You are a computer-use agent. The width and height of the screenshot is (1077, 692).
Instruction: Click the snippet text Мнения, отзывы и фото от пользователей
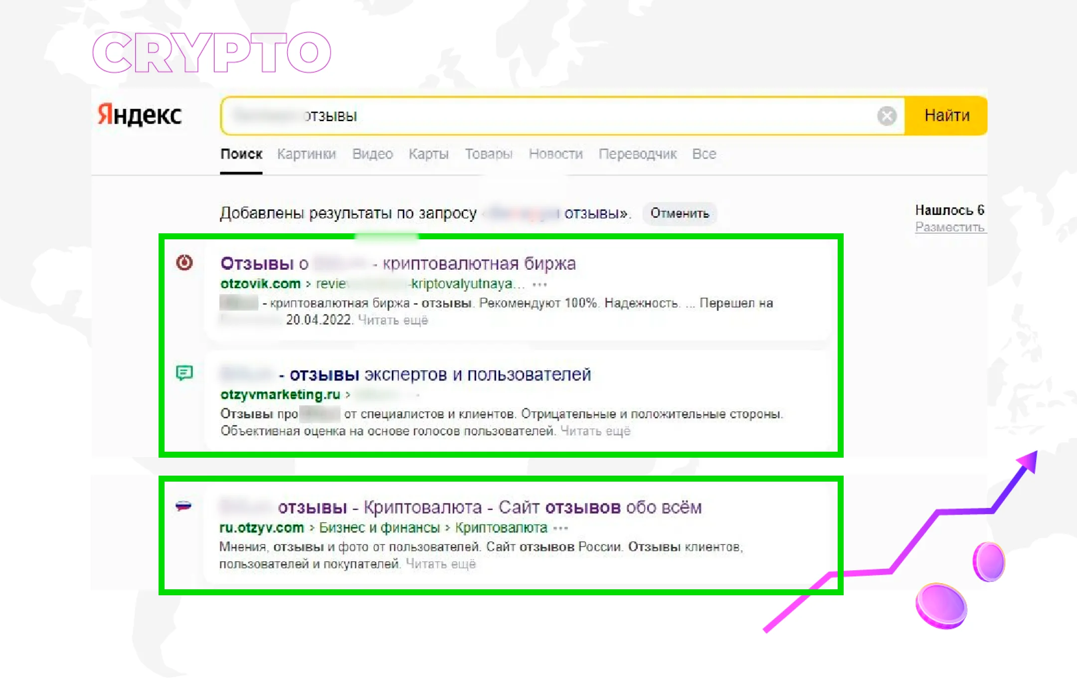(350, 547)
